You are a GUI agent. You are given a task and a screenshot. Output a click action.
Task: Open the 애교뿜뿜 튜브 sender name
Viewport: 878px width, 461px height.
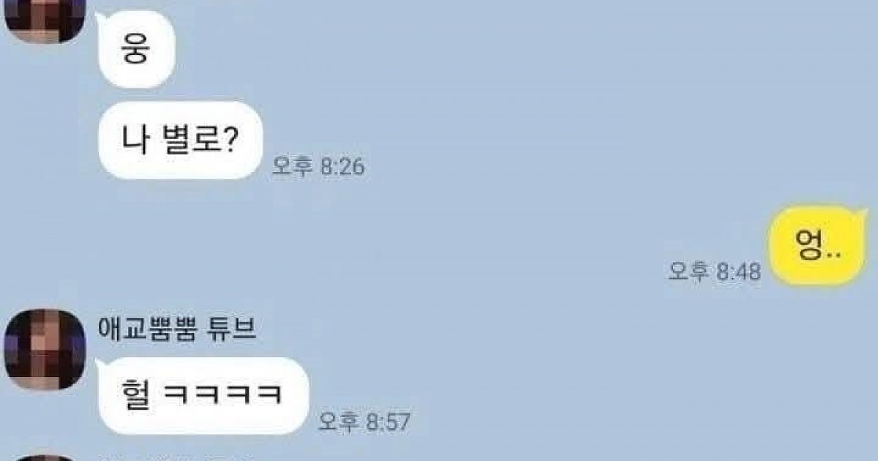[176, 329]
